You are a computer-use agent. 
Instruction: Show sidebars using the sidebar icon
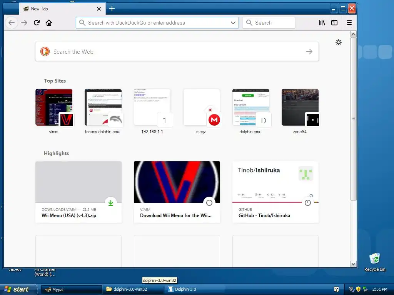pos(334,23)
